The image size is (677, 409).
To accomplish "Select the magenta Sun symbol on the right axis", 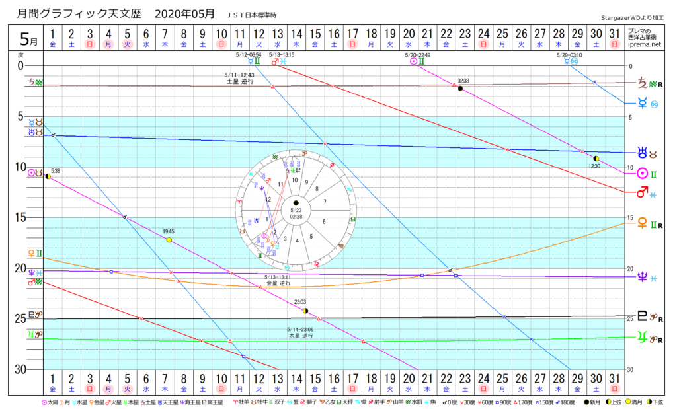I will 641,174.
